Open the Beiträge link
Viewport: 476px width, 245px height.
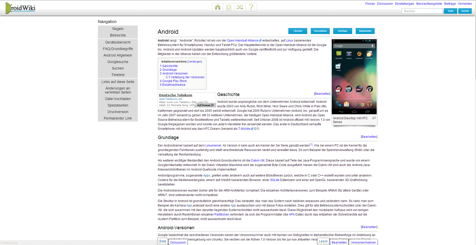pyautogui.click(x=450, y=4)
